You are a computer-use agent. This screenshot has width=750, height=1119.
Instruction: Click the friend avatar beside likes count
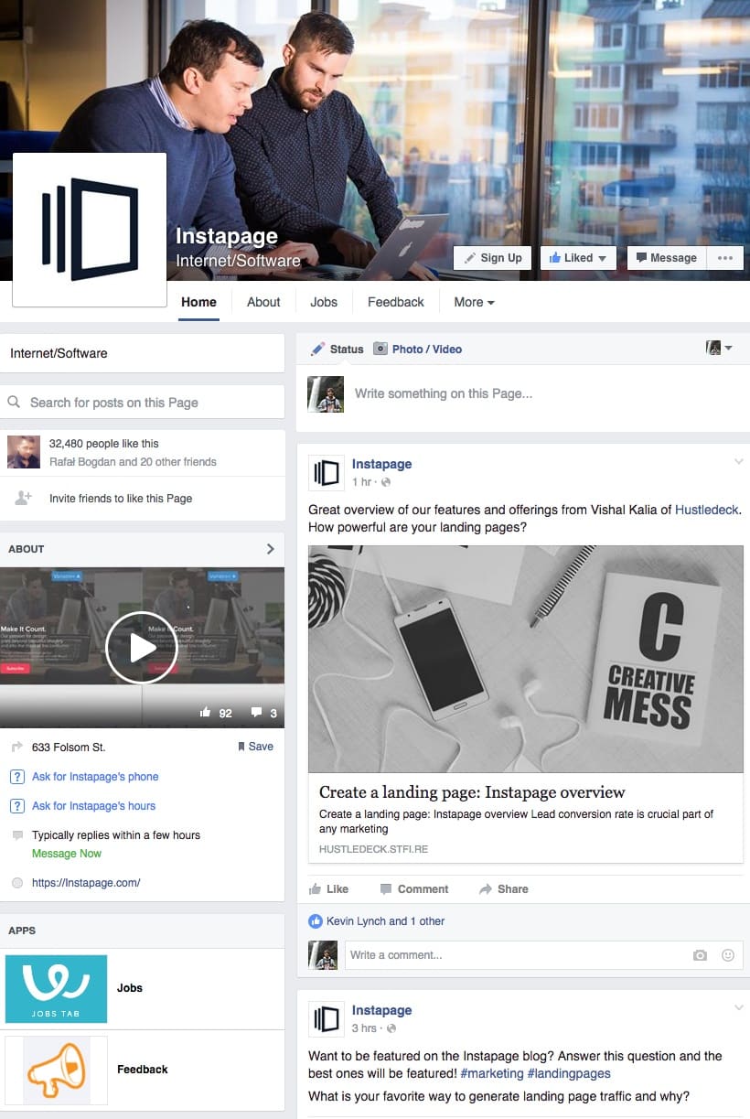pyautogui.click(x=24, y=452)
